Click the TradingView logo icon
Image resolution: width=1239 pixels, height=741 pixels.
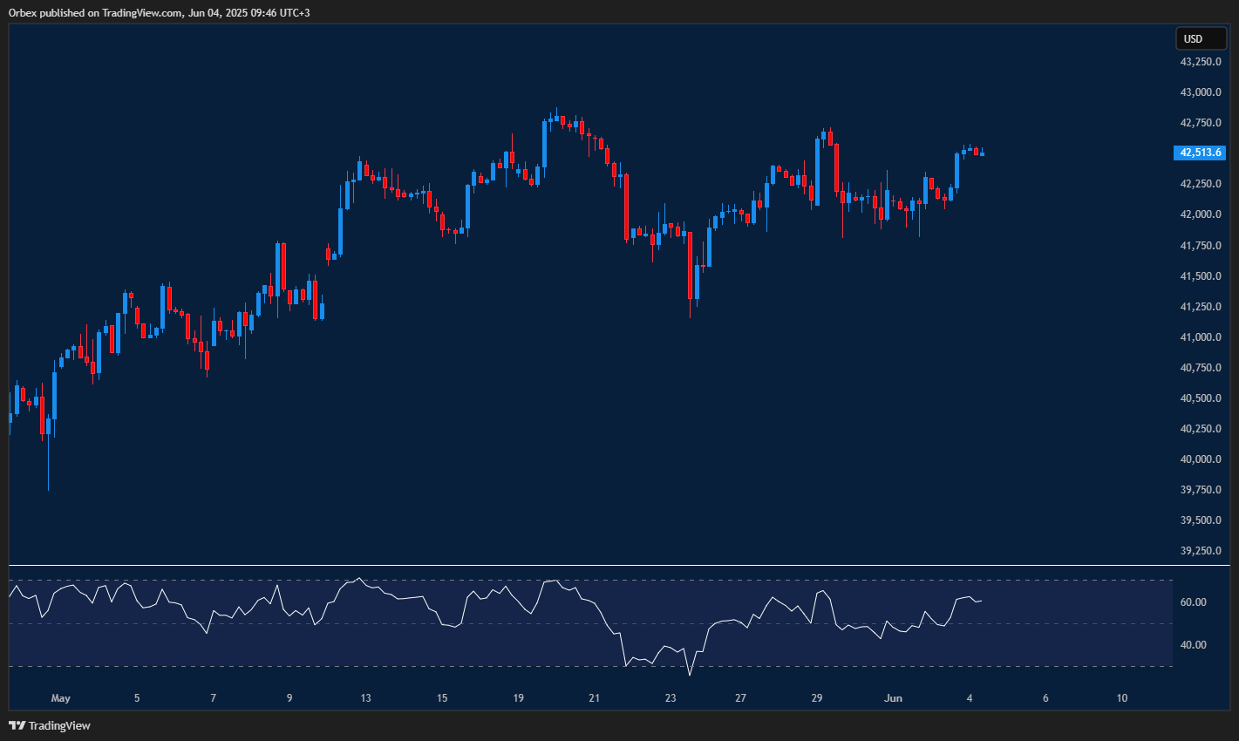coord(15,725)
